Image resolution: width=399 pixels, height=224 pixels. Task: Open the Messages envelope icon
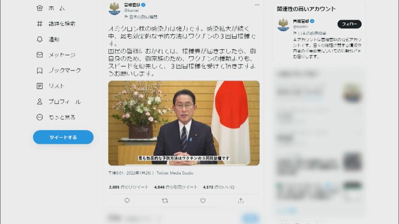40,55
